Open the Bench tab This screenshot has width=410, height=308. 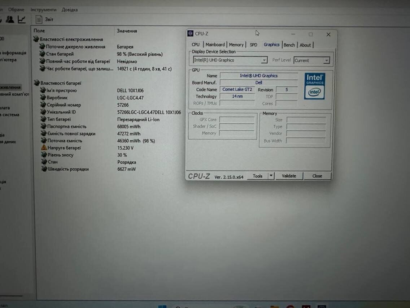pos(289,45)
